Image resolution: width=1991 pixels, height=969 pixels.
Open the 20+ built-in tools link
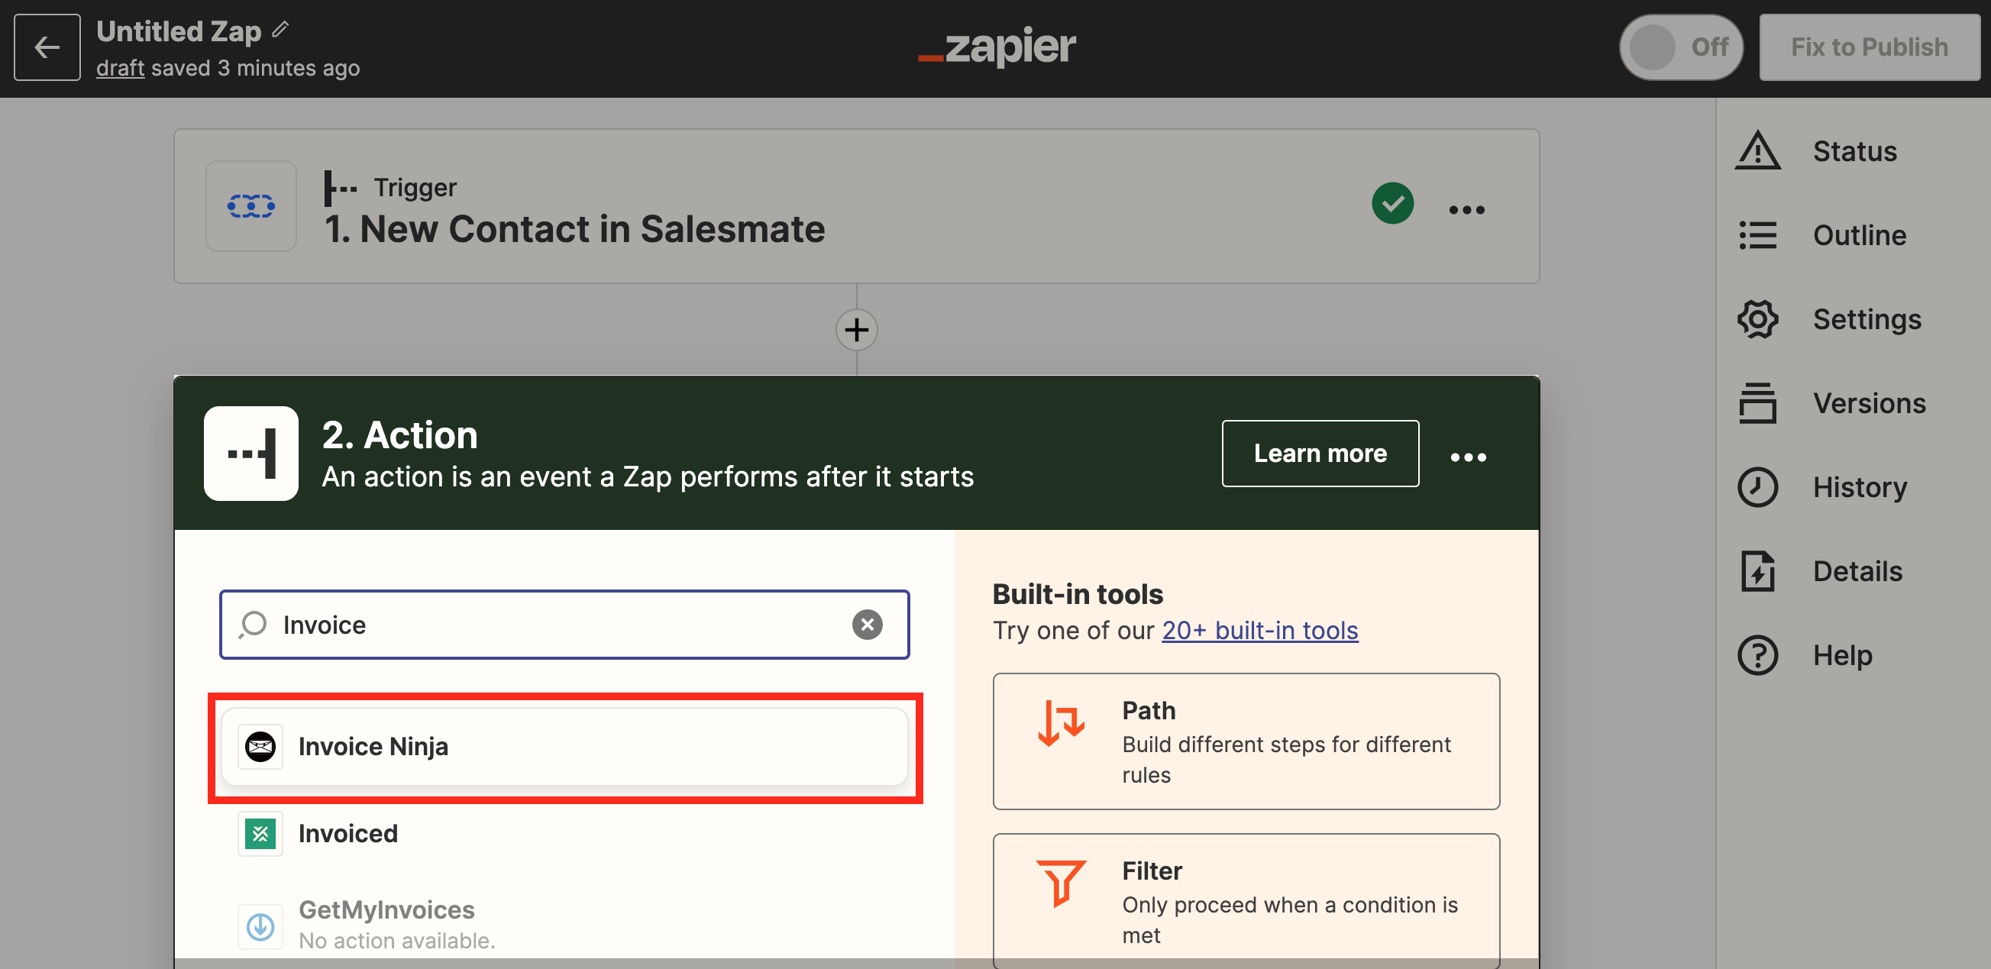pos(1260,631)
